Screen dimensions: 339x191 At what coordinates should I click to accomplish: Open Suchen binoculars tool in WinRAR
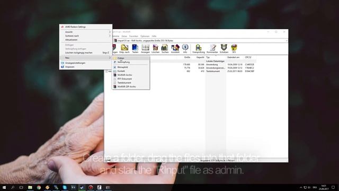pos(165,49)
